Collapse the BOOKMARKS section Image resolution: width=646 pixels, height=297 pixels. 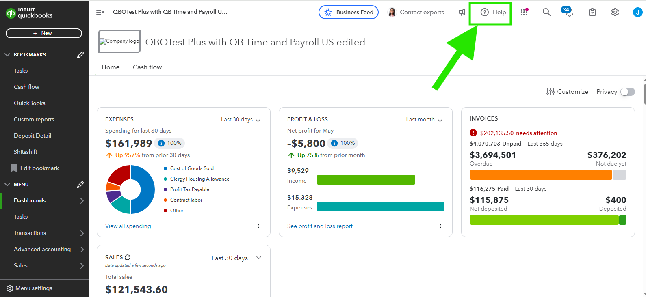point(7,54)
